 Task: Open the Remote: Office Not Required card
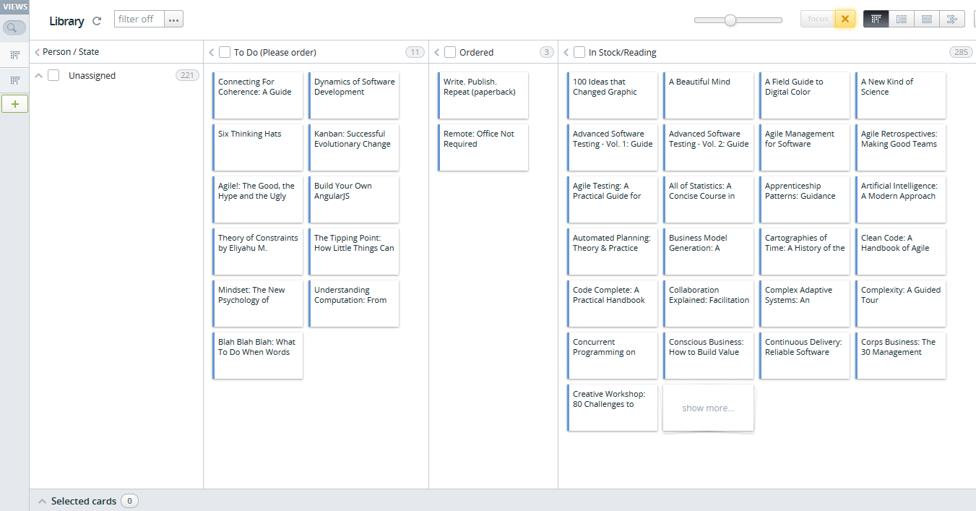point(483,147)
